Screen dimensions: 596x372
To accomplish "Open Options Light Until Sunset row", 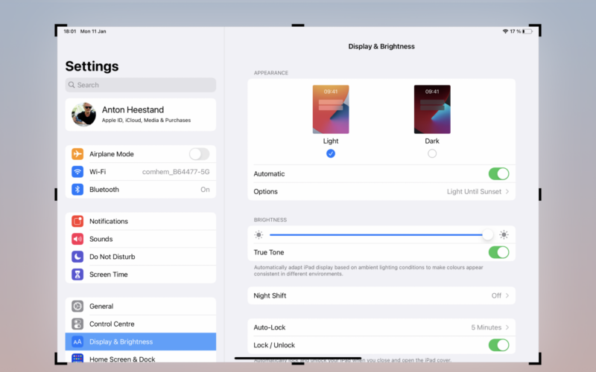I will click(x=381, y=191).
